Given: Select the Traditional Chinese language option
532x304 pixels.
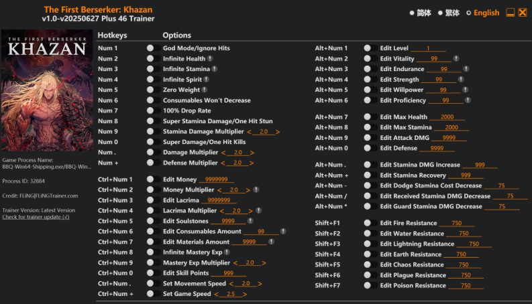Looking at the screenshot, I should [x=449, y=13].
